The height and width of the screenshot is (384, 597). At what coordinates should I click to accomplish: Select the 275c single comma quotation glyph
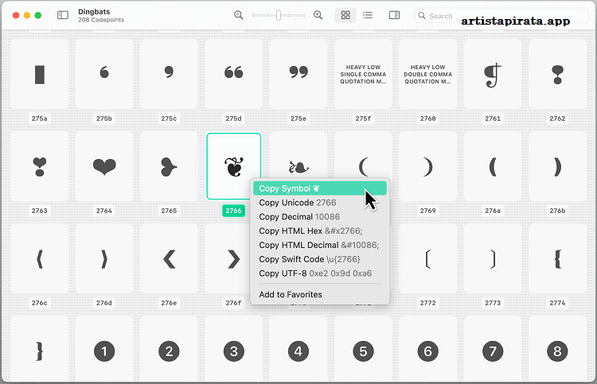[x=169, y=75]
